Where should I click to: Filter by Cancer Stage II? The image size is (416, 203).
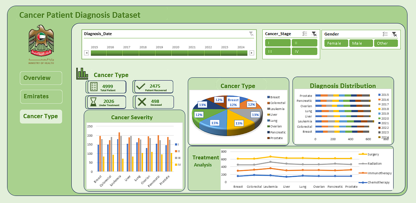[304, 43]
